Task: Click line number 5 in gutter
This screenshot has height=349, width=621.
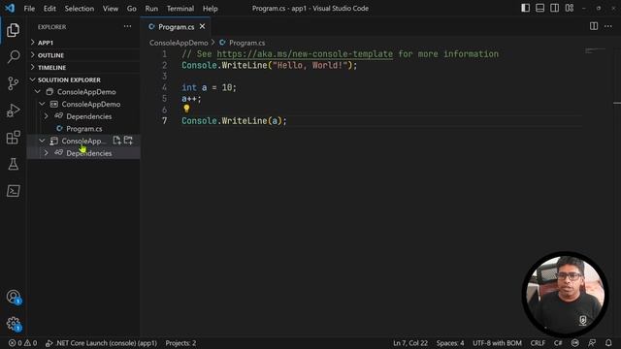Action: pos(164,99)
